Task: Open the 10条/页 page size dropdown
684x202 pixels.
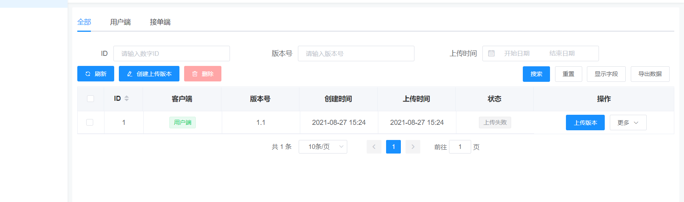Action: click(323, 147)
